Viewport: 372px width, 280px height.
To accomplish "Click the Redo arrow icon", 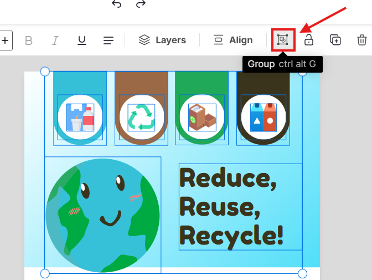I will [141, 4].
